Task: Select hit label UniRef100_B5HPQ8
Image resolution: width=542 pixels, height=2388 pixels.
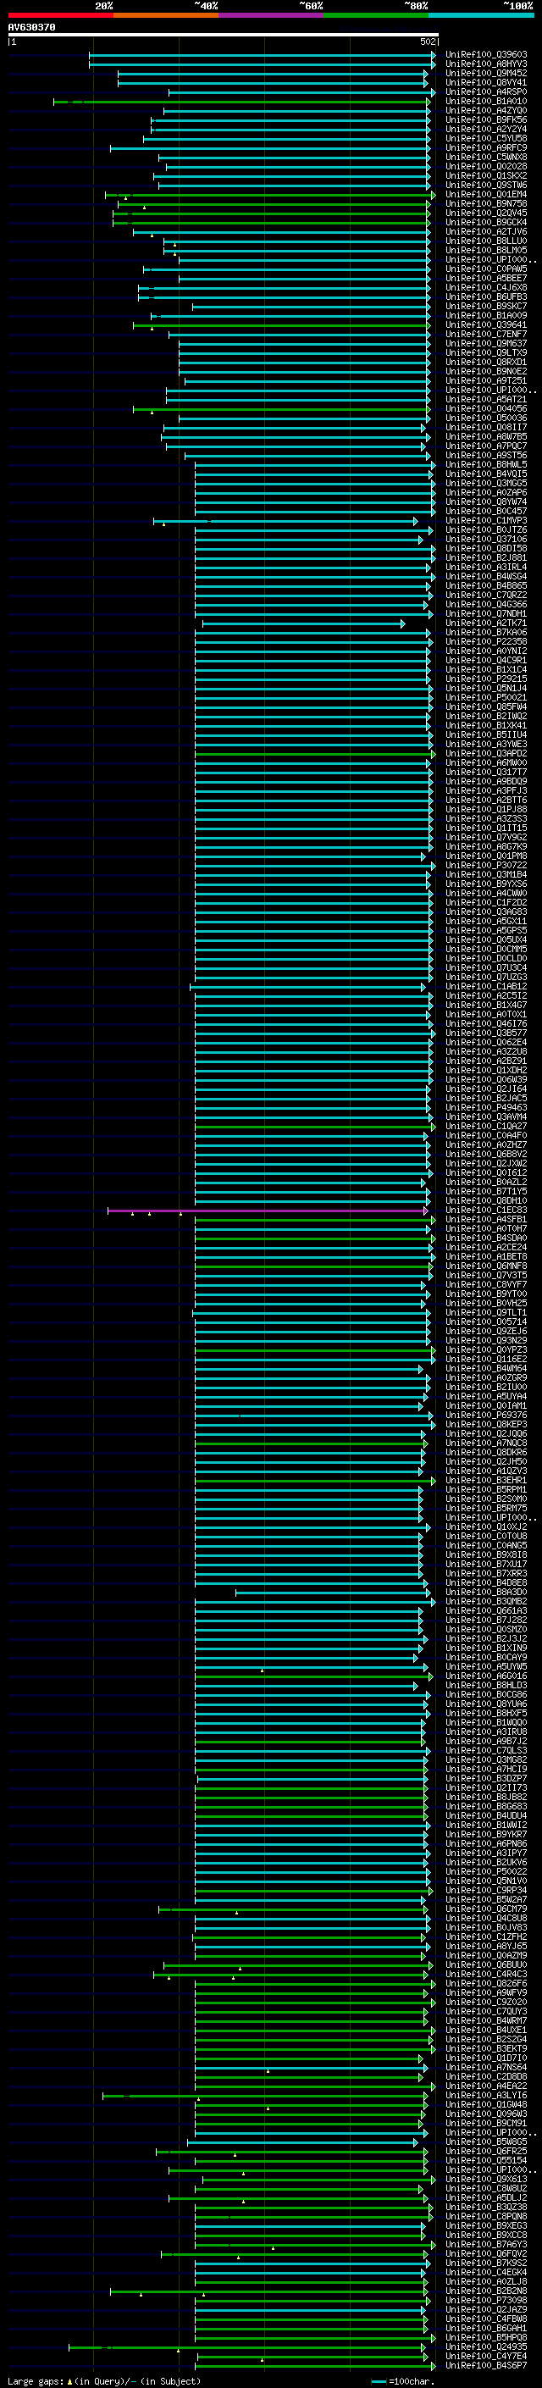Action: 486,2337
